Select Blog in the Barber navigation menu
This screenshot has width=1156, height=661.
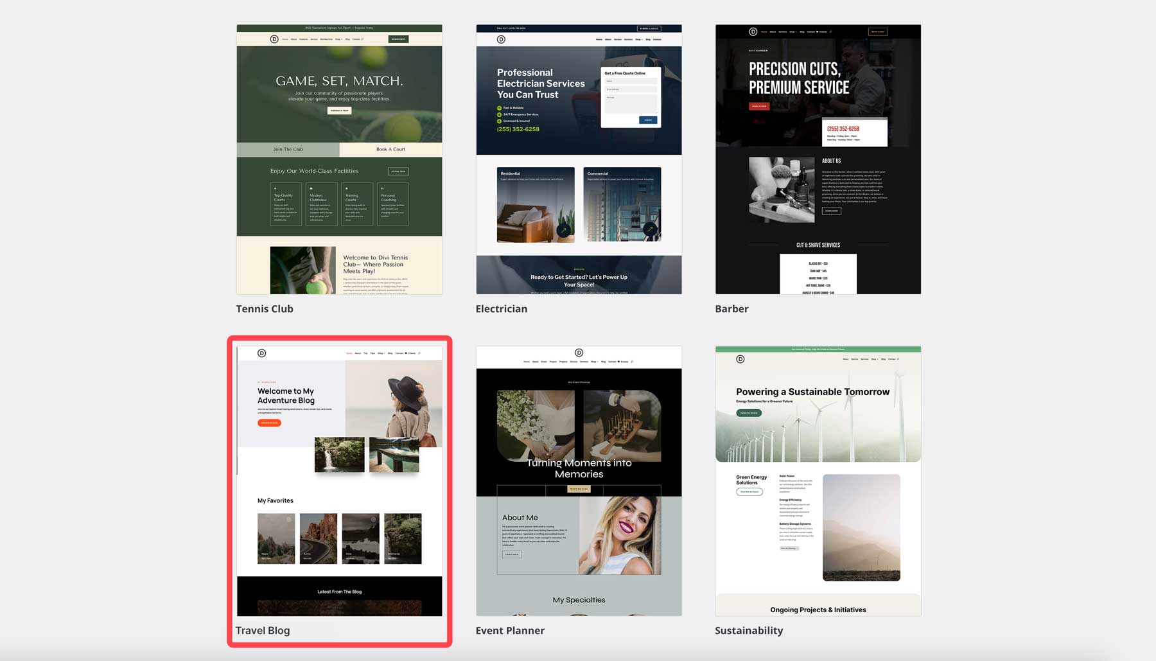pos(801,31)
